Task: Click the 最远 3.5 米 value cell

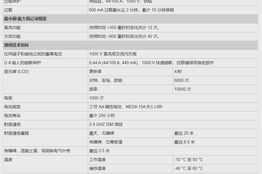Action: pyautogui.click(x=99, y=151)
